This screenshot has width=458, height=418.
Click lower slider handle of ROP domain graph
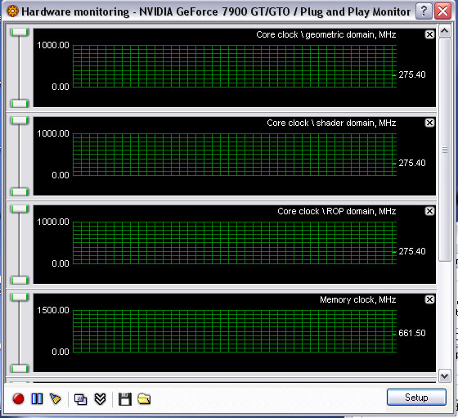tap(20, 281)
